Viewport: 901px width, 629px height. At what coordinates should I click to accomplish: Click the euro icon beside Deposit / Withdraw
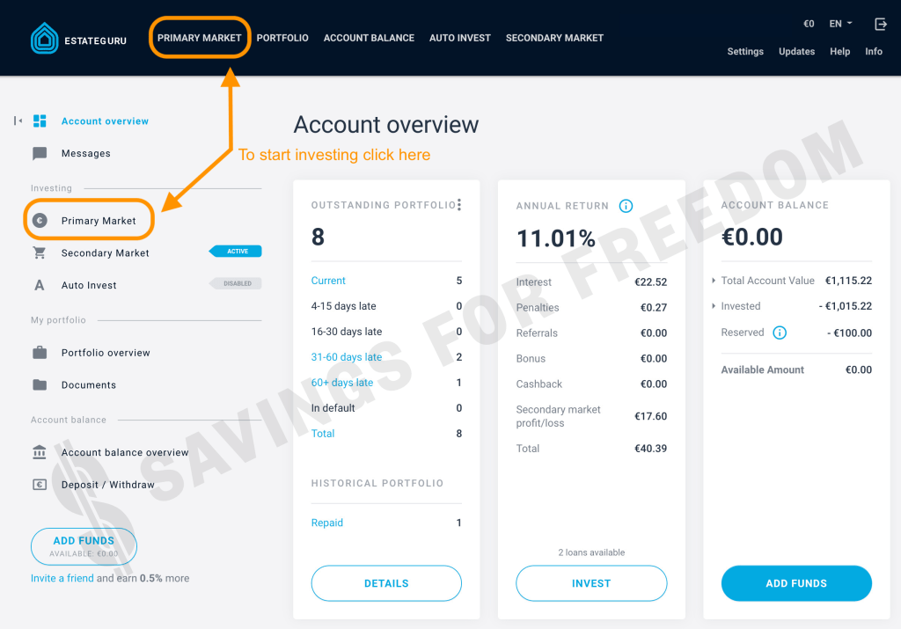pyautogui.click(x=39, y=484)
